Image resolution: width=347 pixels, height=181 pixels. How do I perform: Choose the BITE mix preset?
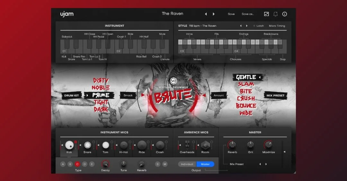coord(246,91)
